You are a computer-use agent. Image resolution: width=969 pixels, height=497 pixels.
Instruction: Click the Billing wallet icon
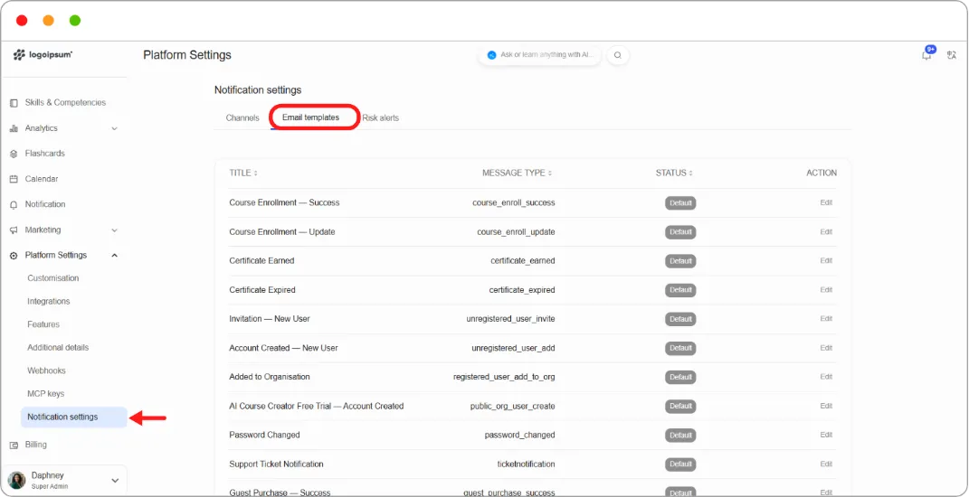(14, 445)
